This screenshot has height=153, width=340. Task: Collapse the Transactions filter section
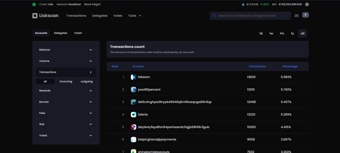[x=66, y=72]
